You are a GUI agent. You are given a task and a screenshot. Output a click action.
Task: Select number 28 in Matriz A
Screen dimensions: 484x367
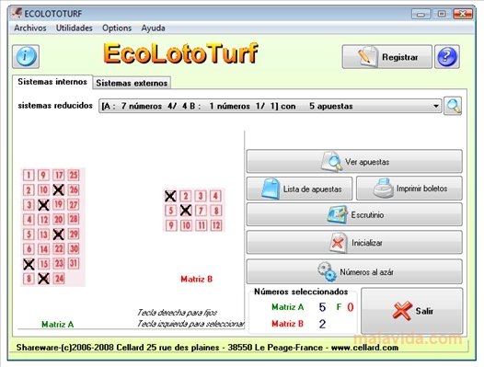[x=74, y=219]
